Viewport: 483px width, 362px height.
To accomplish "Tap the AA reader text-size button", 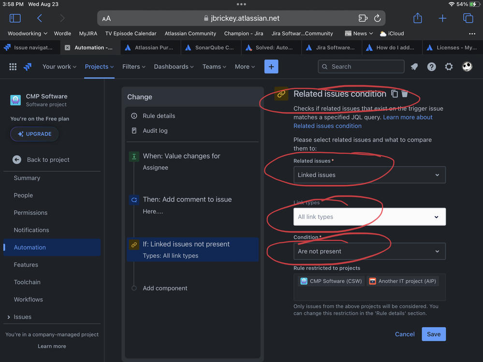I will [106, 18].
